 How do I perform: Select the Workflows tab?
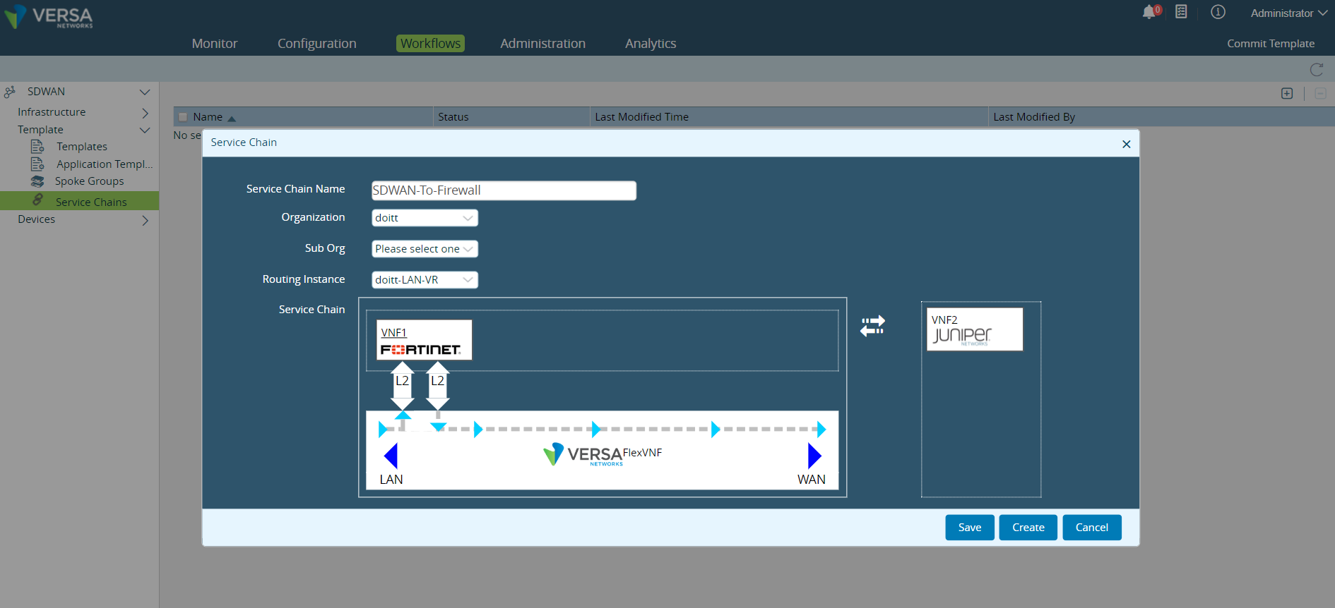coord(430,44)
